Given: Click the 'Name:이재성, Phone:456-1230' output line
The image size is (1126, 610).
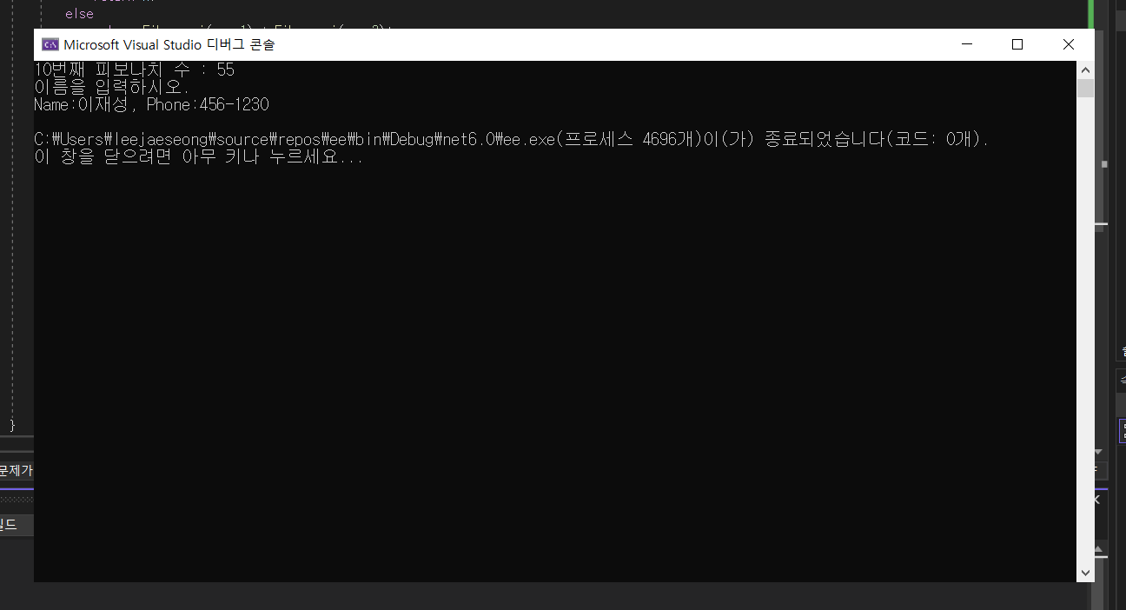Looking at the screenshot, I should [151, 105].
